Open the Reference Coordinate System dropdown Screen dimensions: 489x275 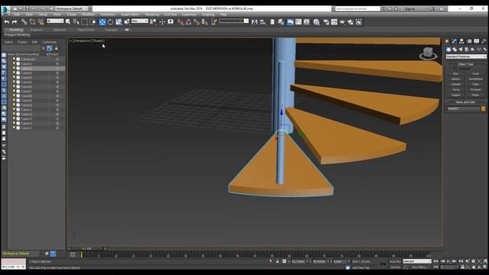140,21
